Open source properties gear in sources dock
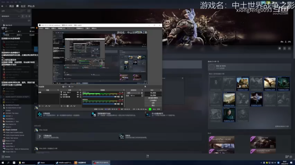The image size is (295, 165). pyautogui.click(x=68, y=106)
